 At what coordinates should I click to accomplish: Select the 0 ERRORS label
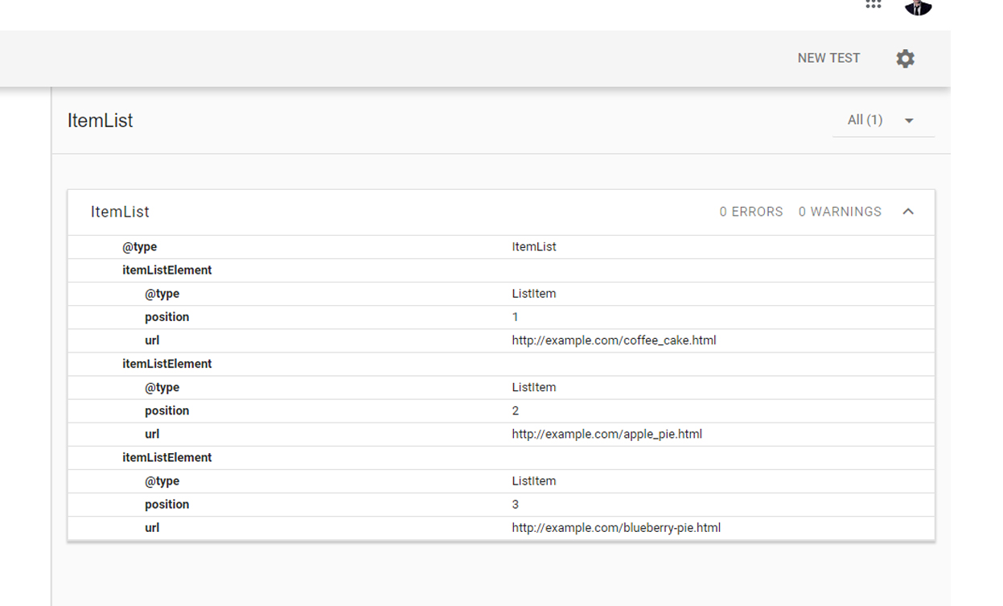tap(751, 212)
